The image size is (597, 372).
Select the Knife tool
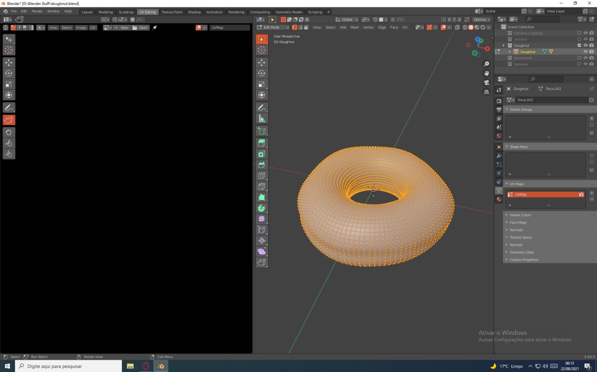tap(262, 187)
